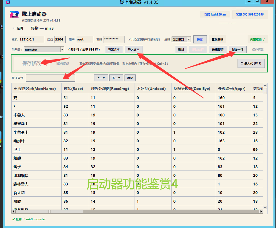Click the 怪物名称(MonName) column header

point(37,89)
